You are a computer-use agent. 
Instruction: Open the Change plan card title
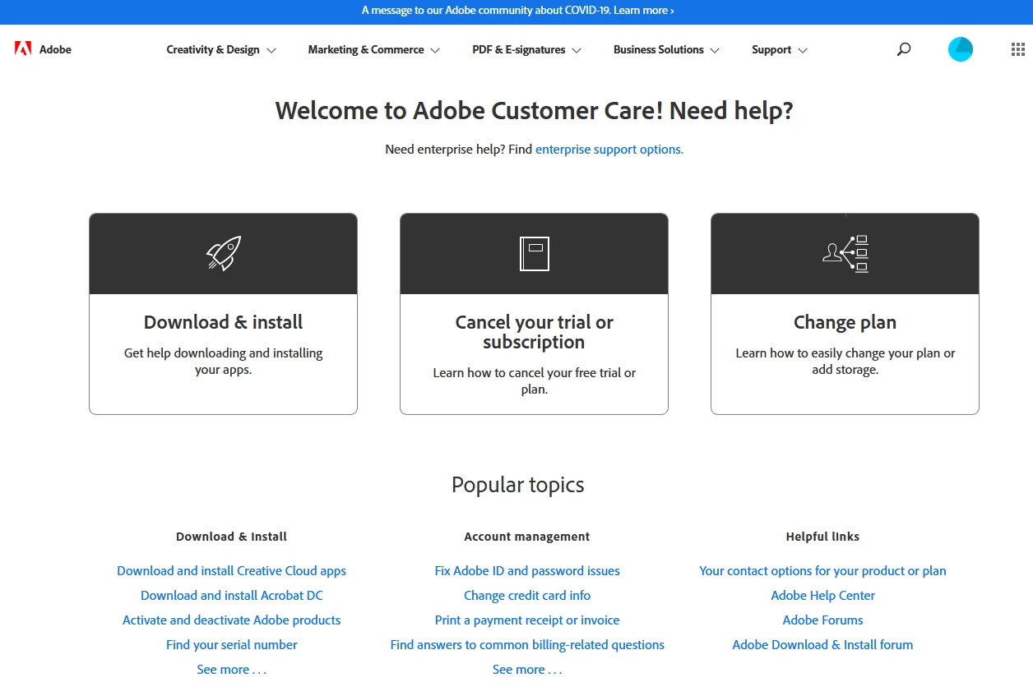coord(845,322)
